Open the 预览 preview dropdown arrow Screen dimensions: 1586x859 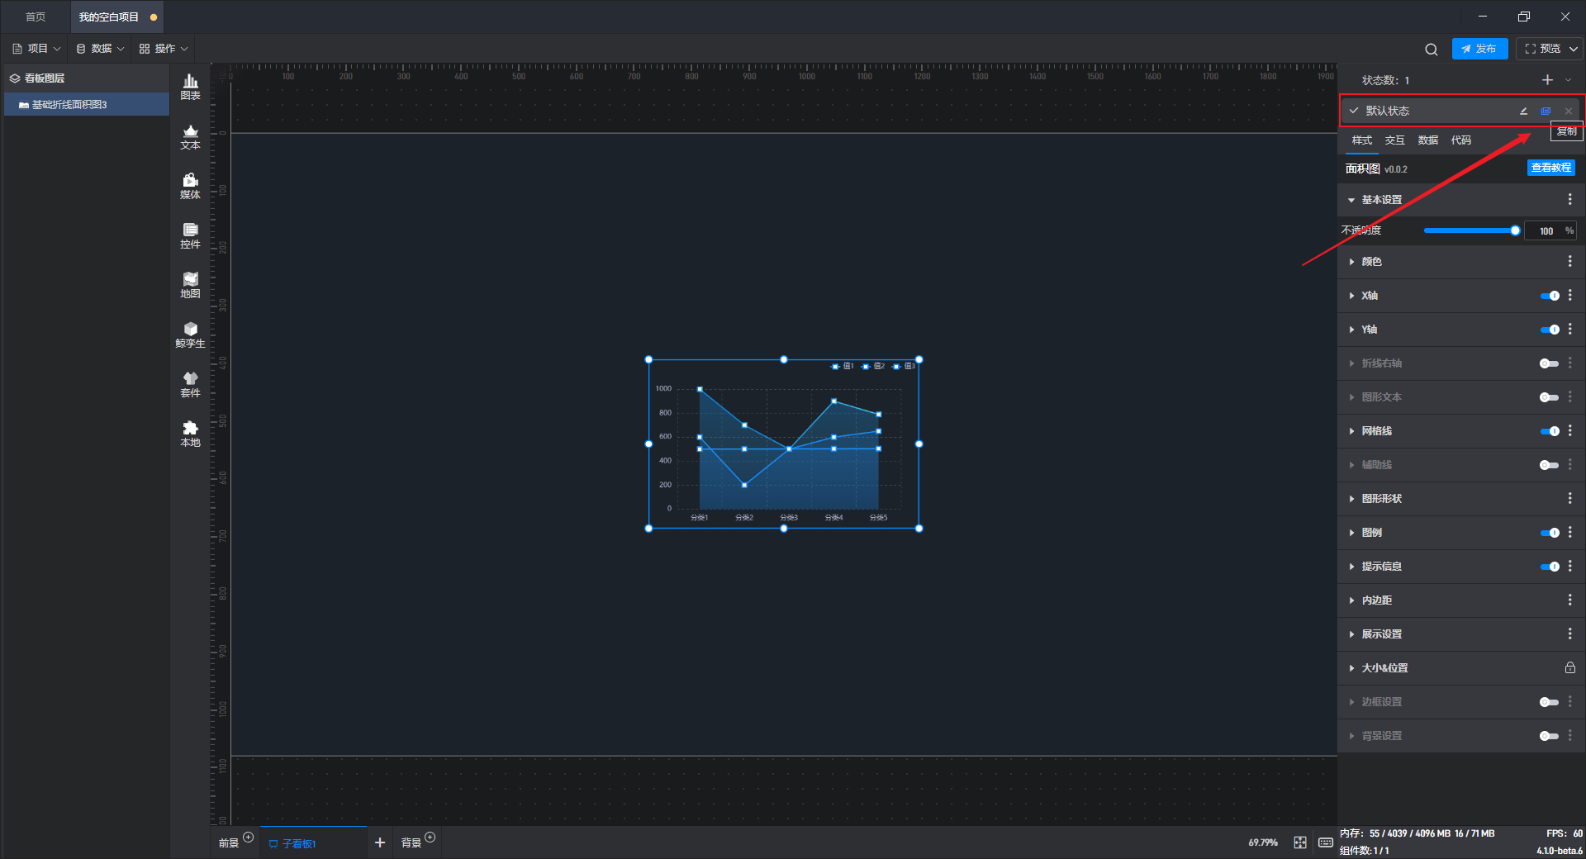[x=1574, y=49]
